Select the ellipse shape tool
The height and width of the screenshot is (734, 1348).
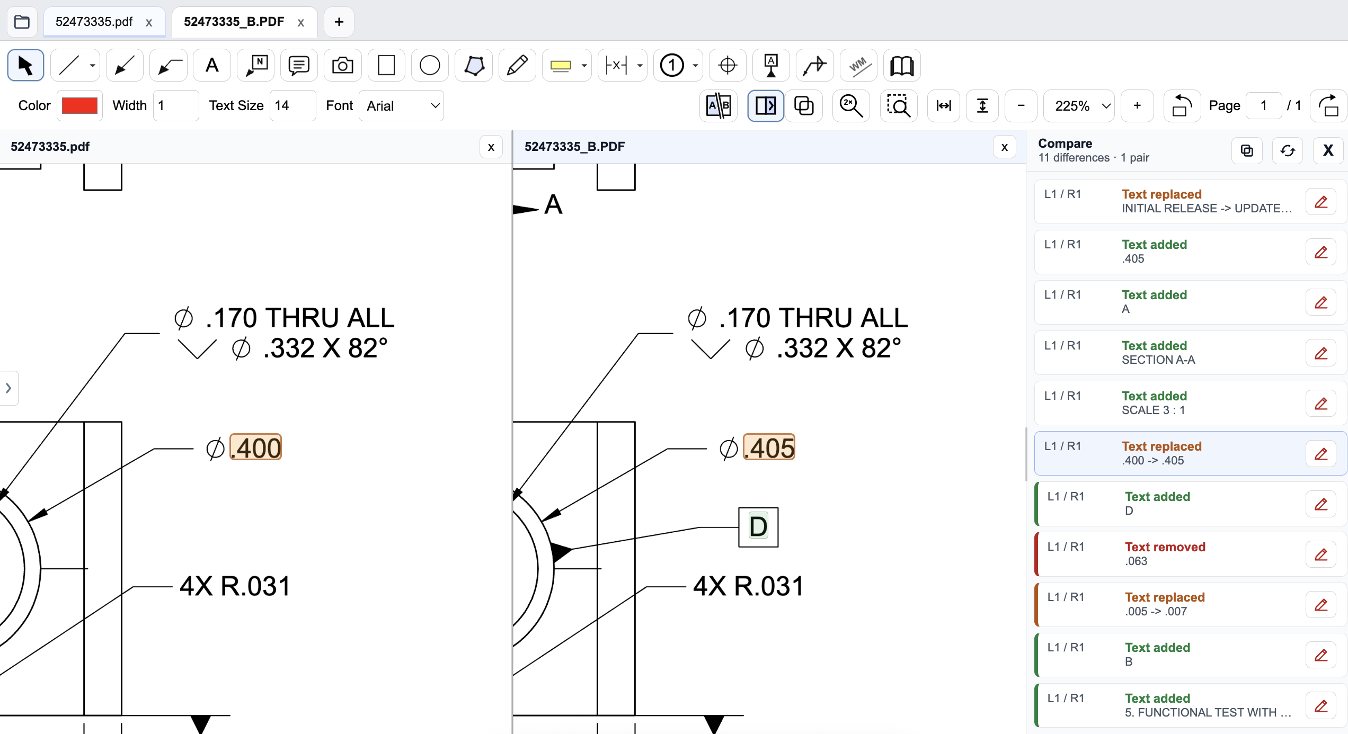[430, 66]
